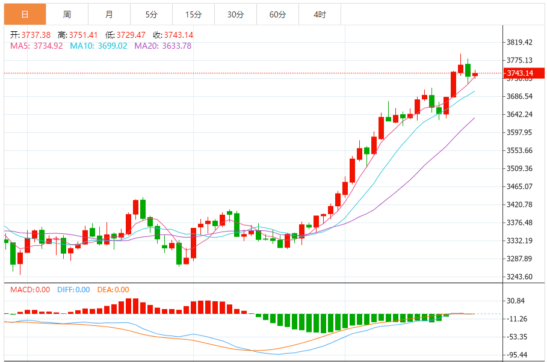Open the 30分 timeframe tab

click(x=235, y=14)
